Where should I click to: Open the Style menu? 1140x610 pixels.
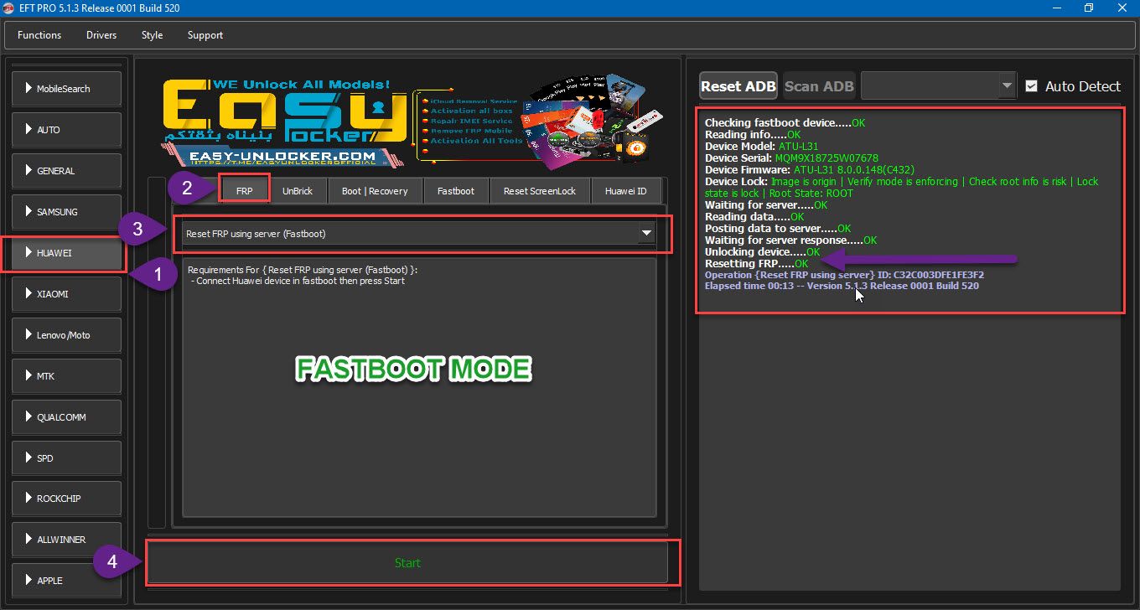click(x=153, y=35)
